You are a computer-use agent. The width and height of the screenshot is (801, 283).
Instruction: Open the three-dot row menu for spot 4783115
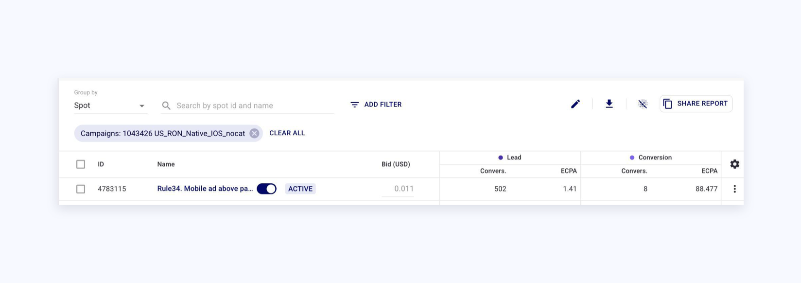[734, 189]
